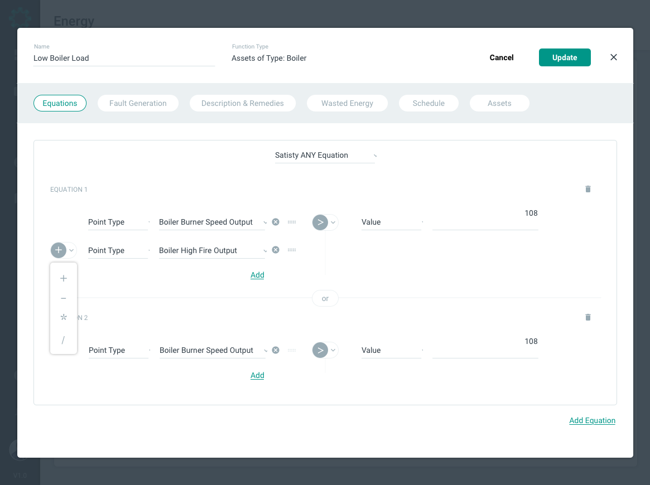The width and height of the screenshot is (650, 485).
Task: Click the Name field containing Low Boiler Load
Action: (x=124, y=58)
